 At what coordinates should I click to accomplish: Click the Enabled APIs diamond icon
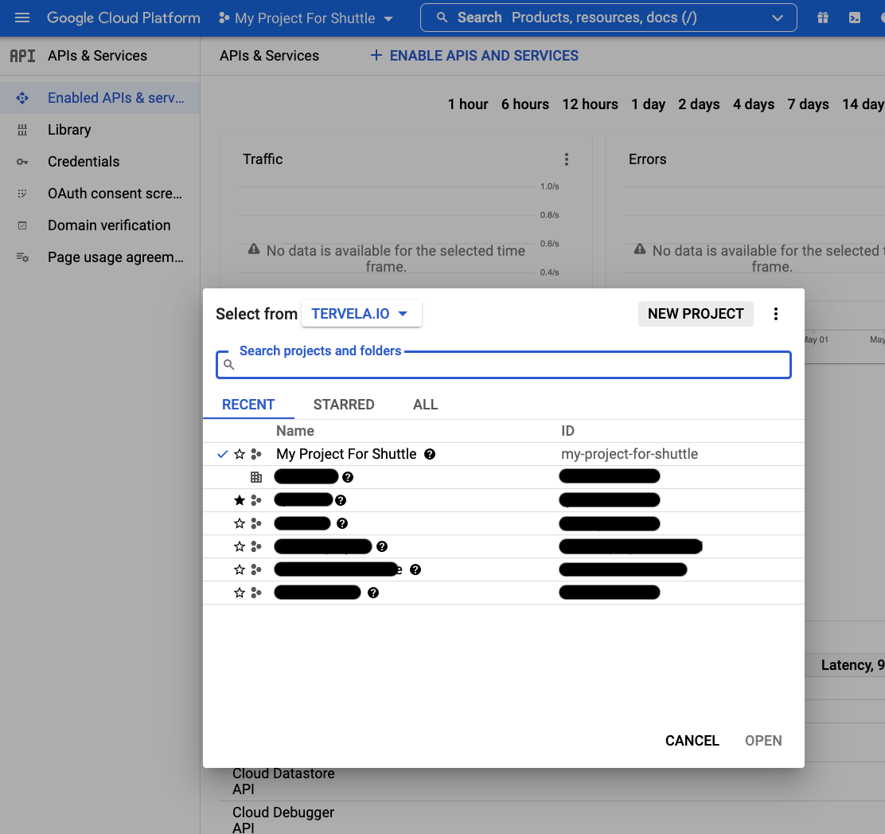[x=22, y=98]
